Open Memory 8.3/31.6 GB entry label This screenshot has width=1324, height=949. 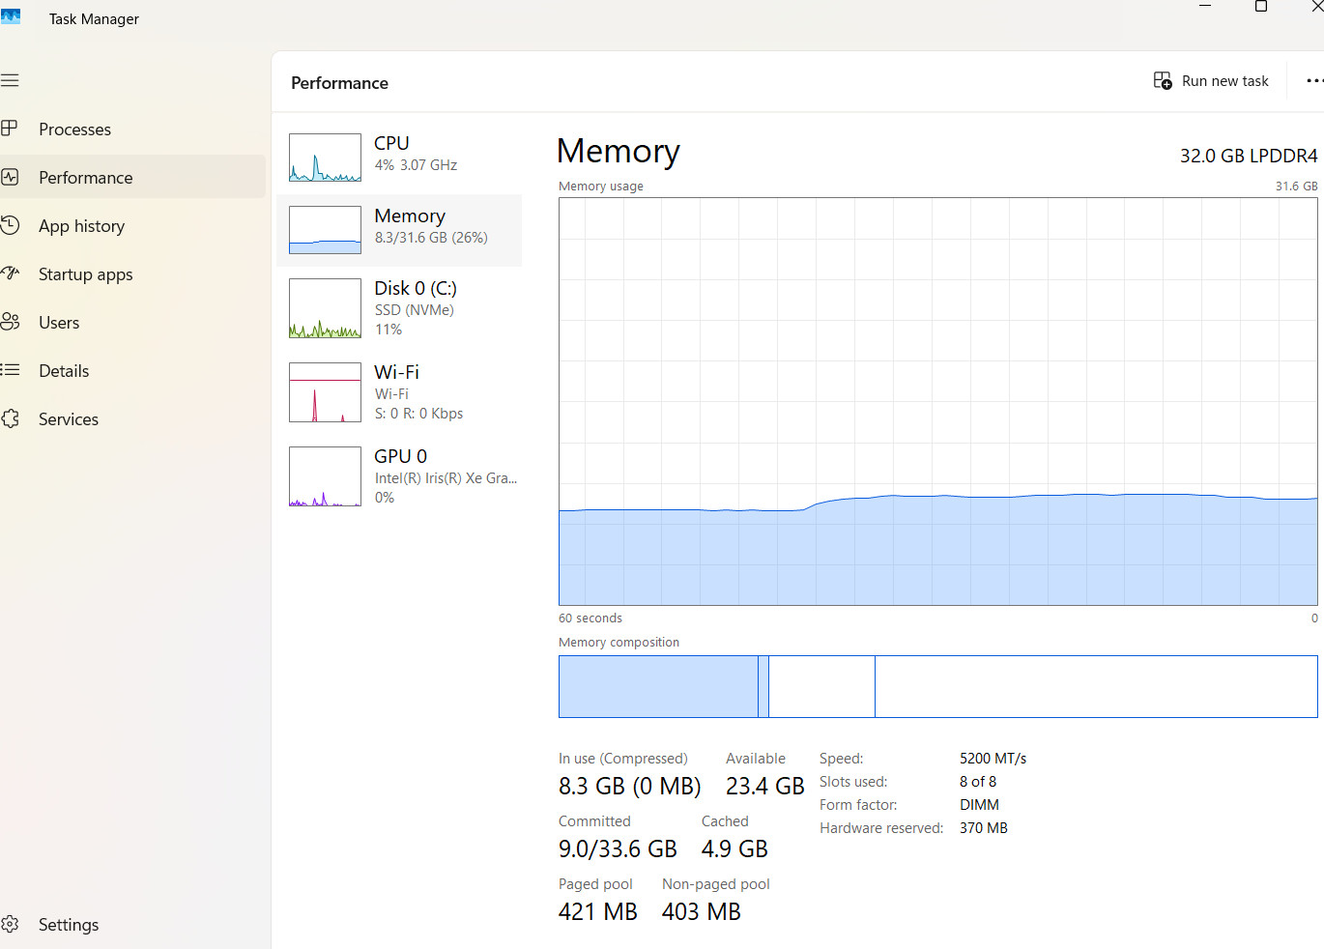[x=431, y=226]
